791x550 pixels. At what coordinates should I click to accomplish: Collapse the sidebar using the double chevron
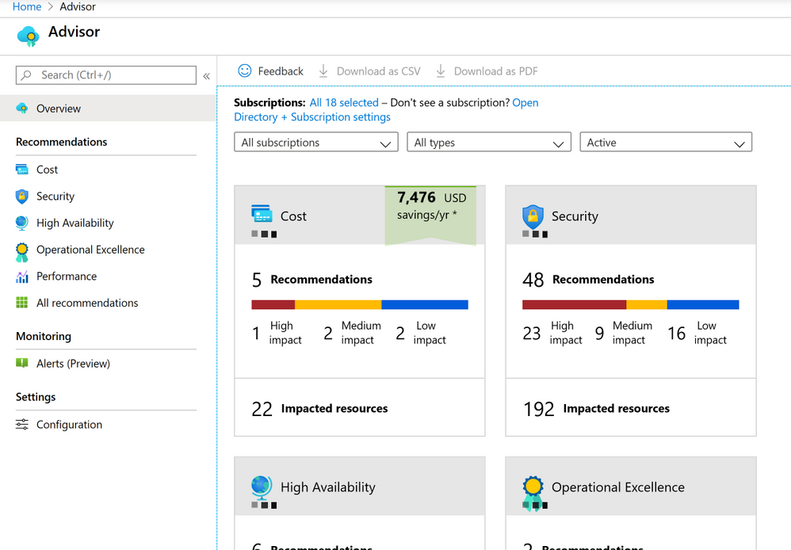tap(206, 76)
